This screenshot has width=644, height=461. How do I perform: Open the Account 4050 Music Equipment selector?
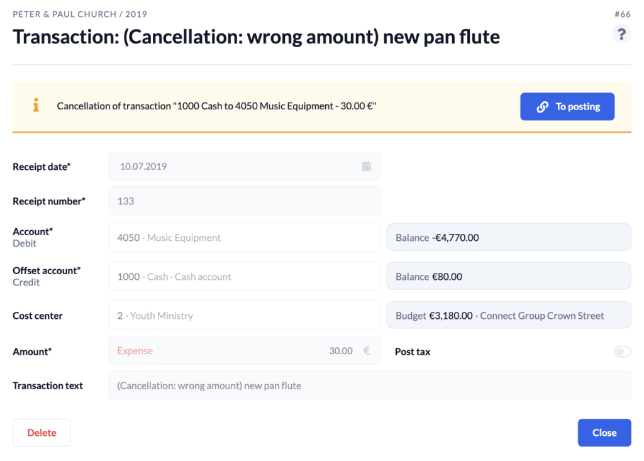click(x=245, y=238)
